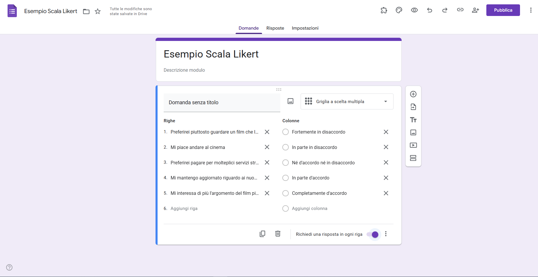Redo the last change
Image resolution: width=538 pixels, height=277 pixels.
tap(445, 10)
